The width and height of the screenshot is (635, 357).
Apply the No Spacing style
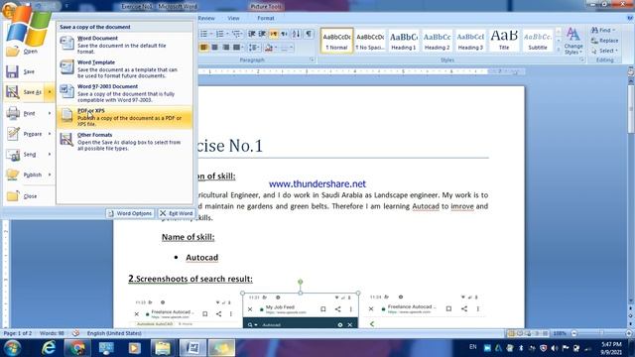click(370, 41)
